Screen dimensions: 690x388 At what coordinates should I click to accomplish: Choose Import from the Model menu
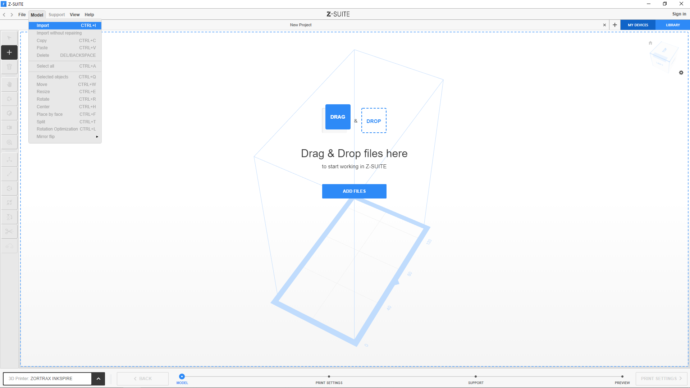(65, 26)
